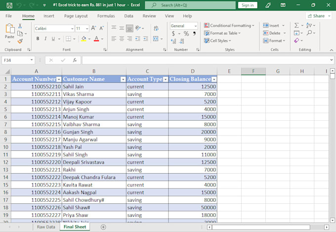Viewport: 336px width, 232px height.
Task: Open Sort & Filter icon
Action: [309, 25]
